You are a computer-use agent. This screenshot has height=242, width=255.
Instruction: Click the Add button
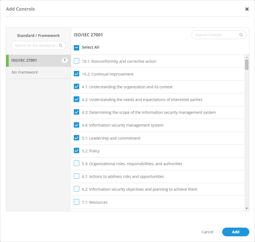coord(236,232)
